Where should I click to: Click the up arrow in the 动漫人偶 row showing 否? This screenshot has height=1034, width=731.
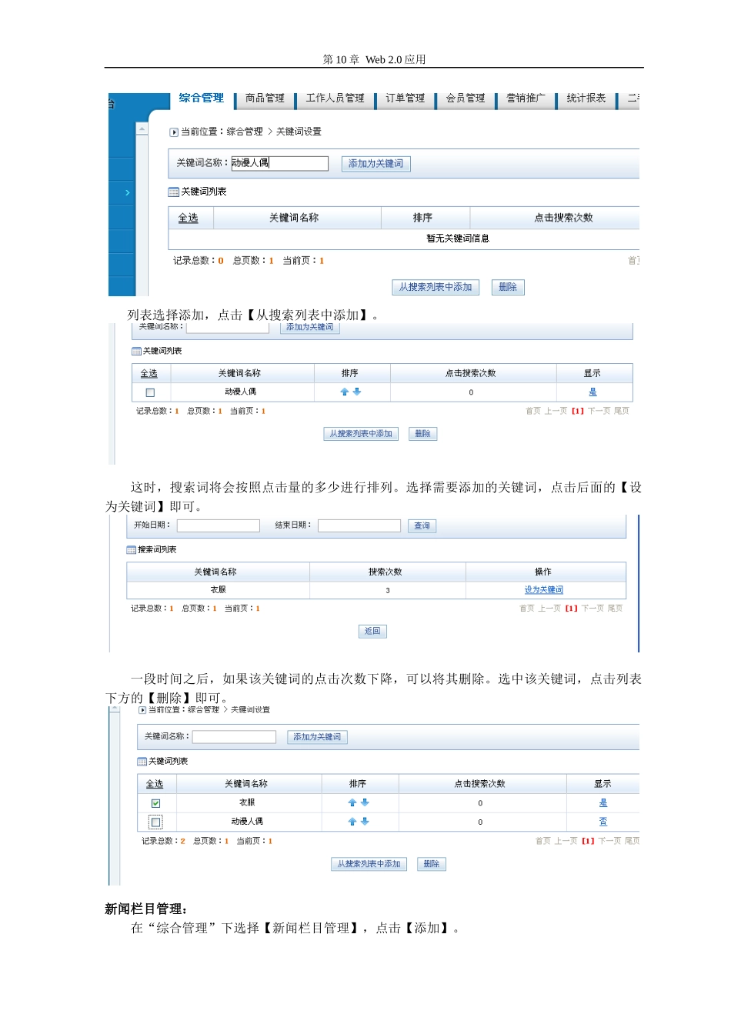[352, 822]
